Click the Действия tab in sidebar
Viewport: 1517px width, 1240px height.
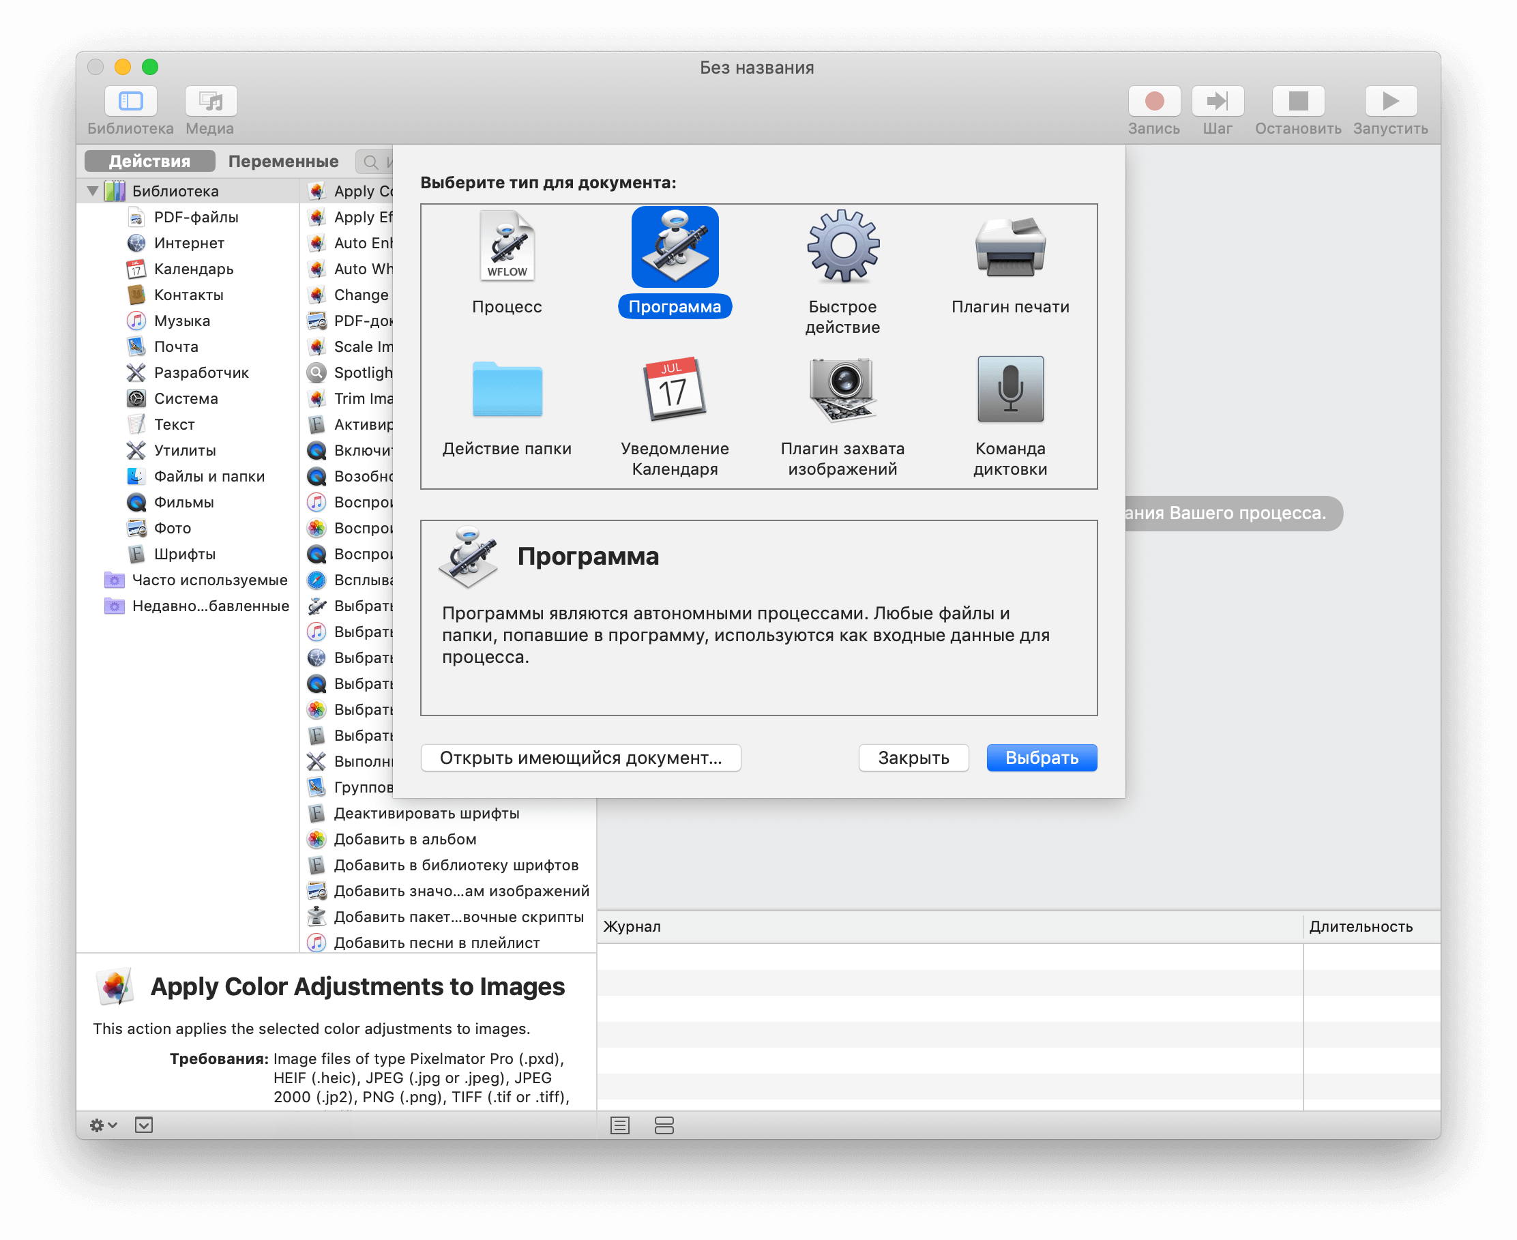[x=151, y=160]
